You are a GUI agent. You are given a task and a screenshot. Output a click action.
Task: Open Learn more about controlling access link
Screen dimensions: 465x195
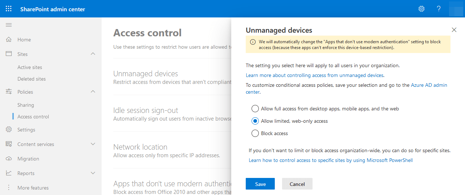(315, 75)
